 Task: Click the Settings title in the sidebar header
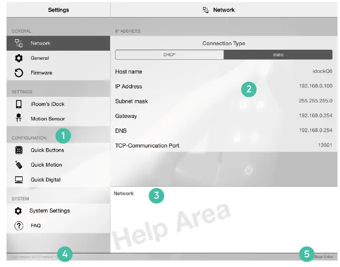click(58, 10)
